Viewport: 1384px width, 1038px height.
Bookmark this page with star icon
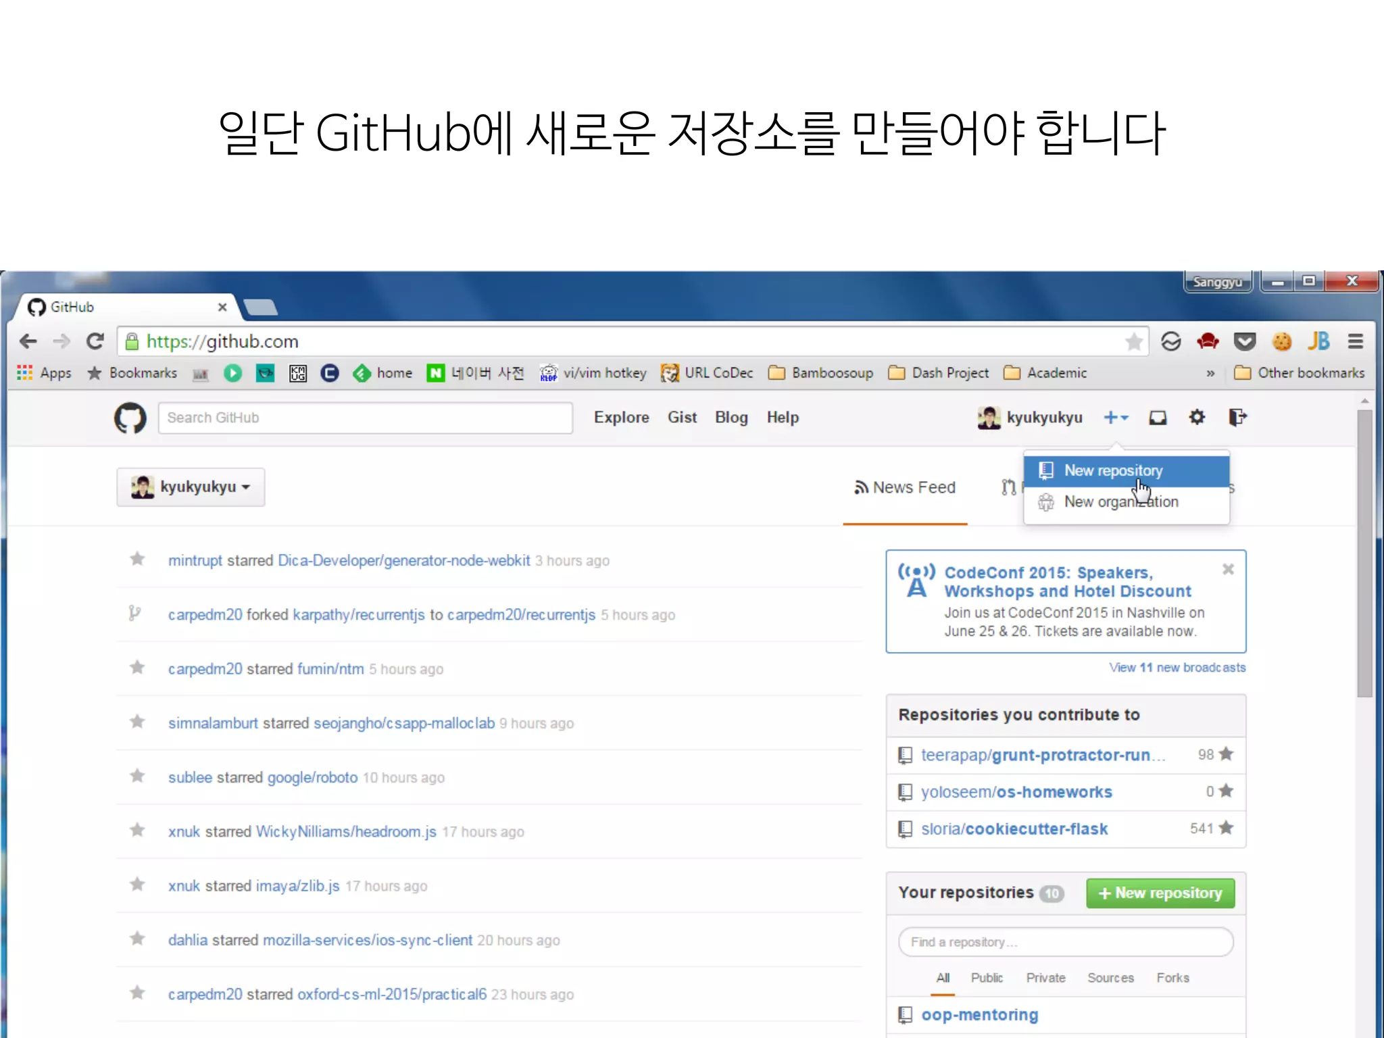point(1134,342)
